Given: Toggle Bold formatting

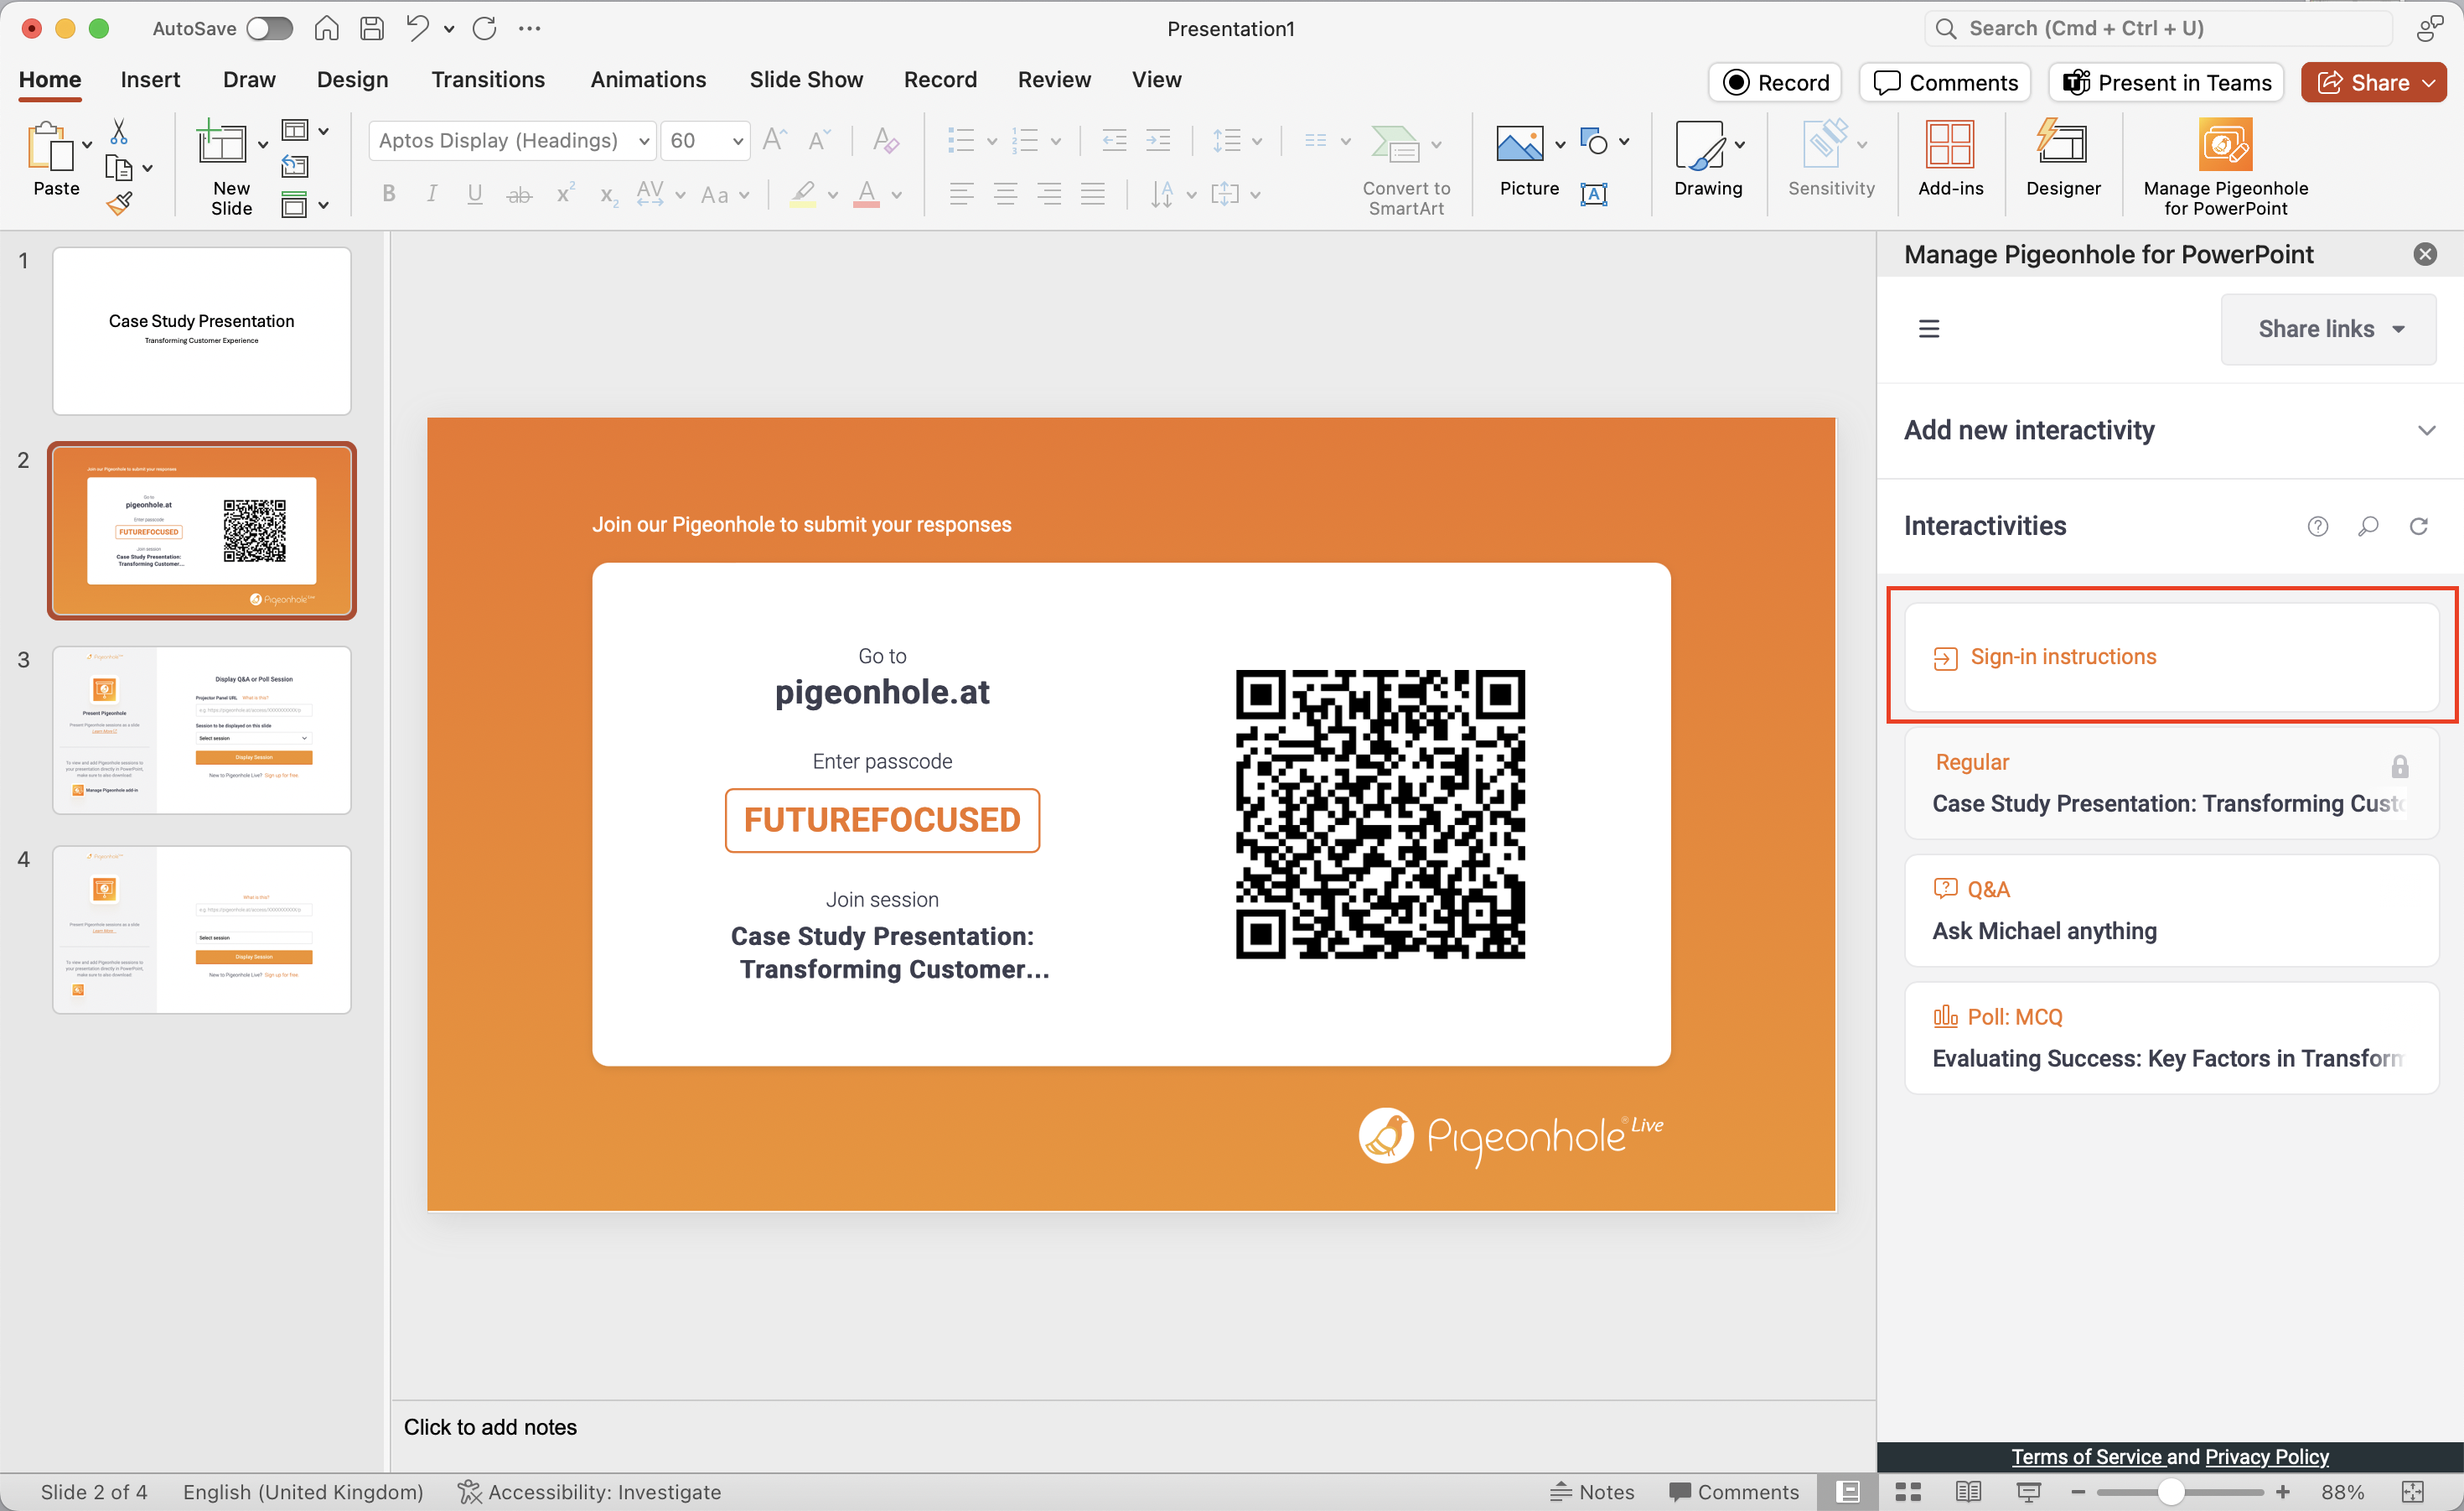Looking at the screenshot, I should (x=389, y=193).
